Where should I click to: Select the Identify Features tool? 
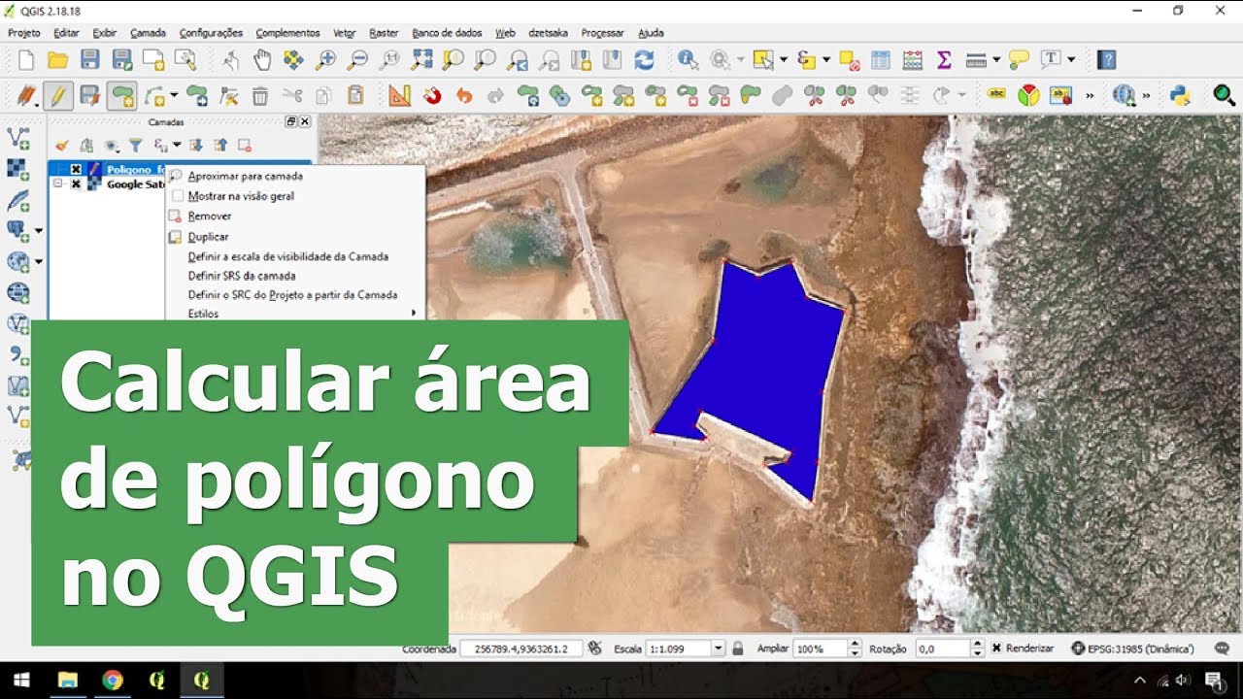[689, 60]
